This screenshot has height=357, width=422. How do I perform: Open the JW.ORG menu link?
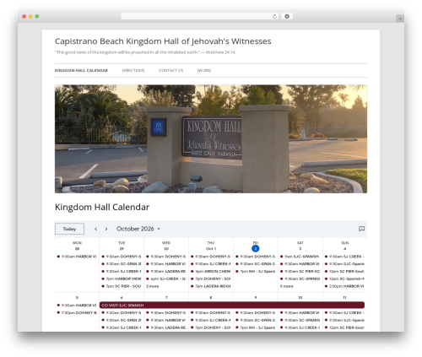[x=204, y=71]
